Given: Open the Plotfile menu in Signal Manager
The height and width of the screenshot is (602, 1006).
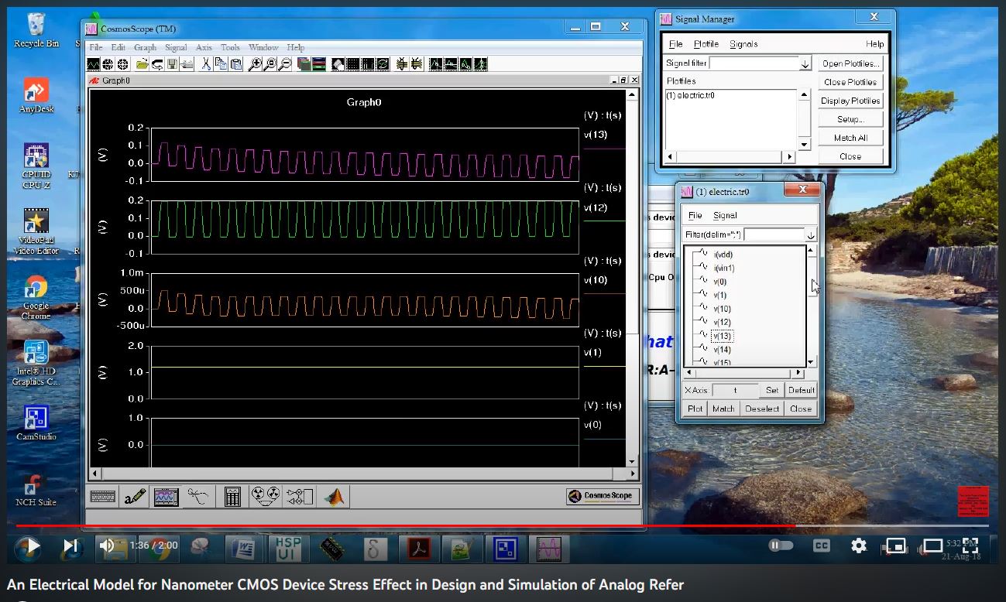Looking at the screenshot, I should pos(706,44).
